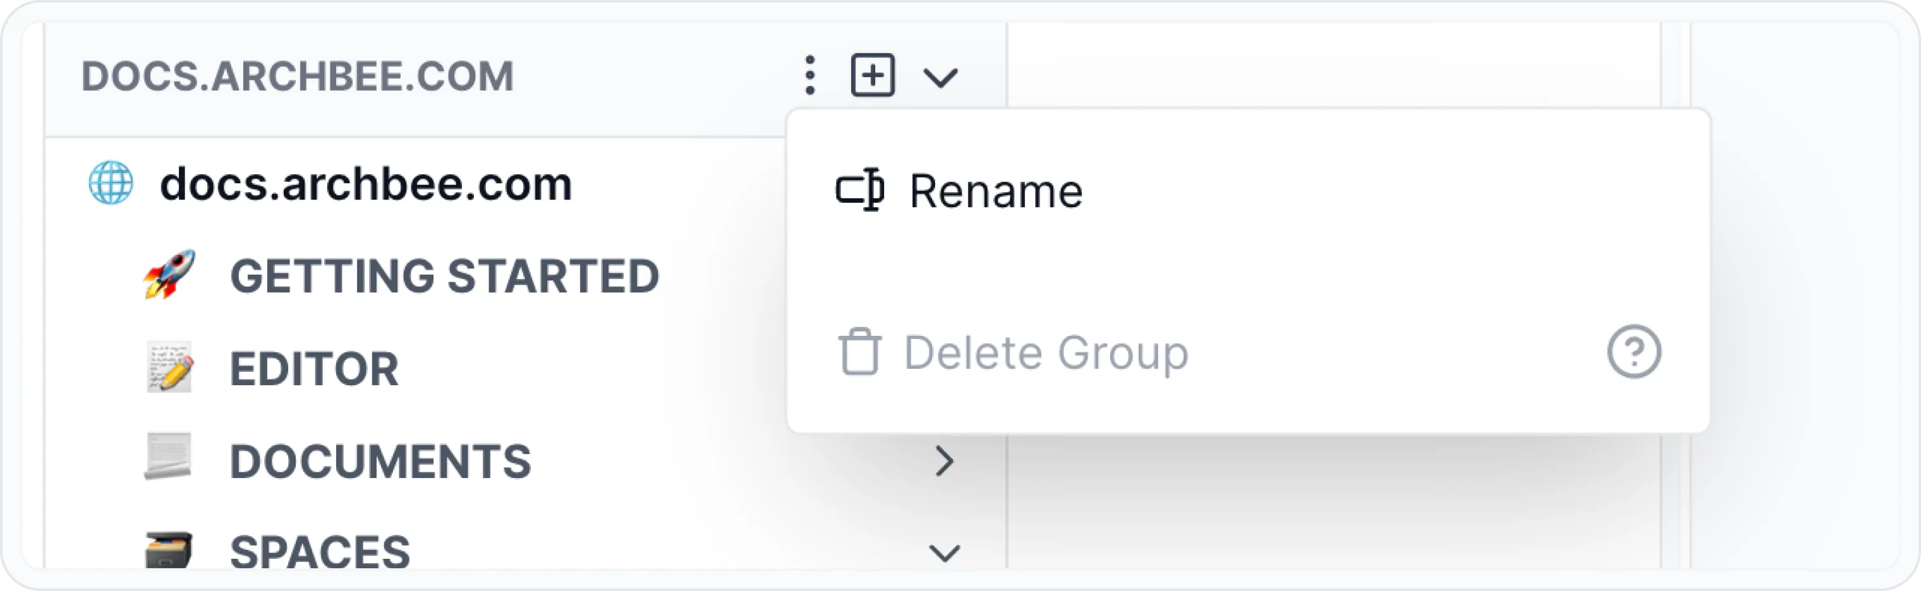Expand the DOCUMENTS section arrow
Screen dimensions: 1921x591
[944, 462]
